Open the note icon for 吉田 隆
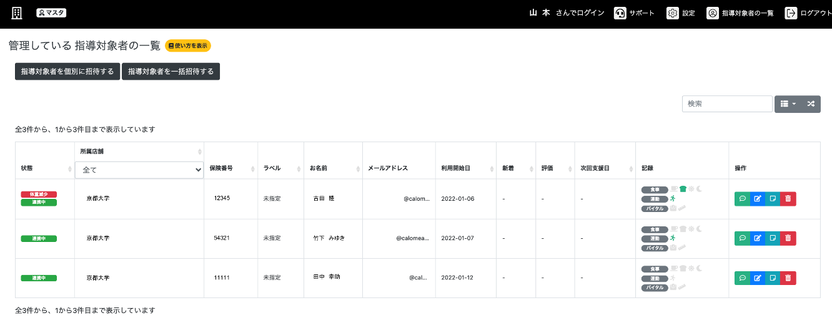 coord(773,199)
